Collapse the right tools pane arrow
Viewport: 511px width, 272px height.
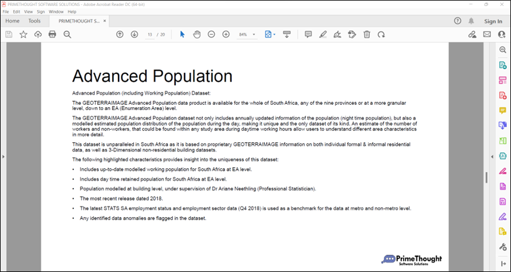[493, 157]
